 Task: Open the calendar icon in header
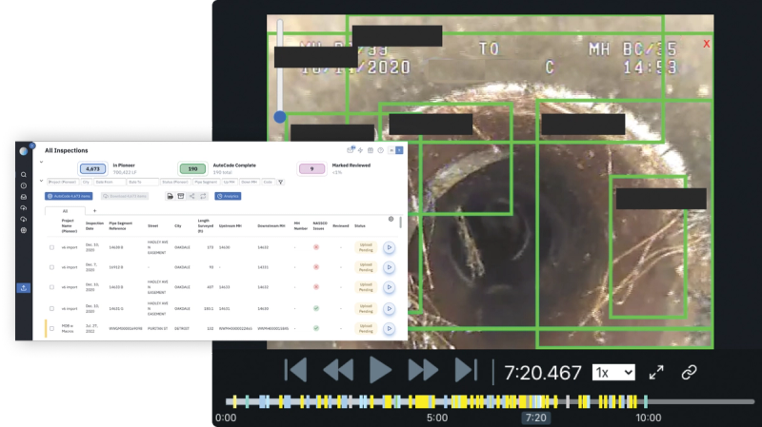371,150
